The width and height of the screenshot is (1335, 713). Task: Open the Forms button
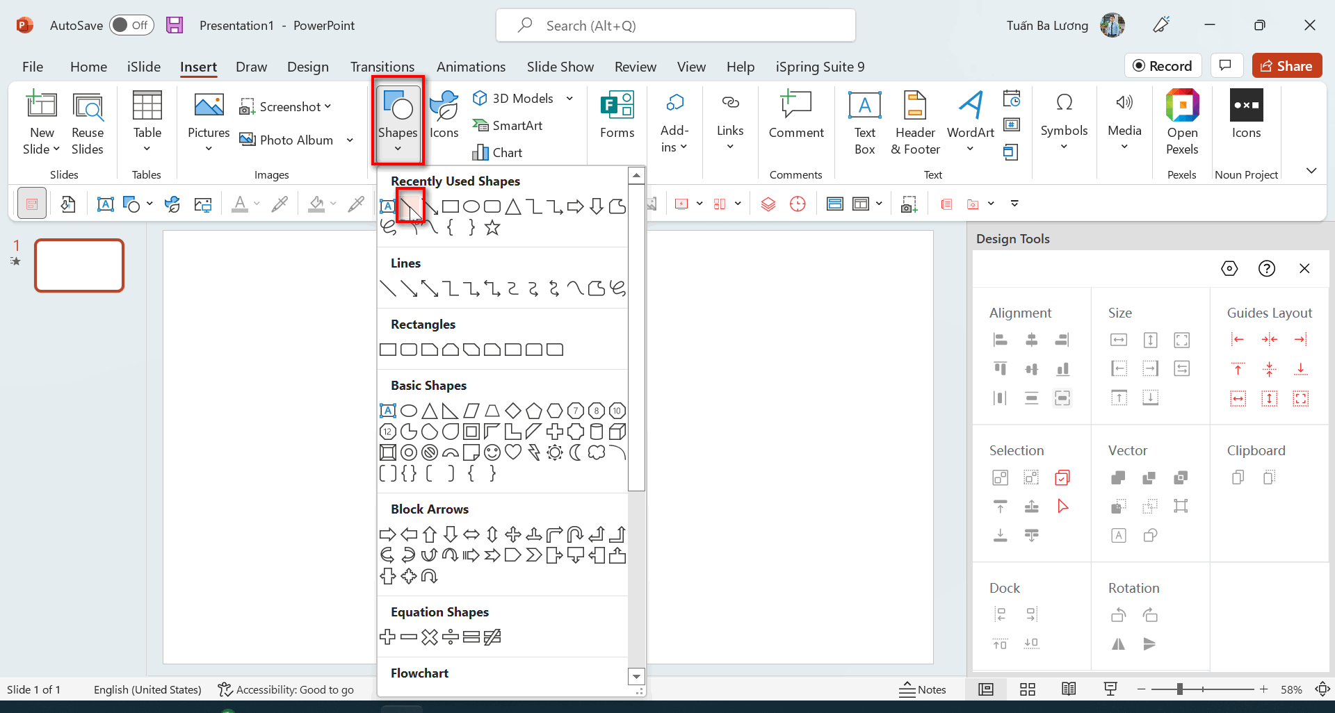tap(617, 115)
